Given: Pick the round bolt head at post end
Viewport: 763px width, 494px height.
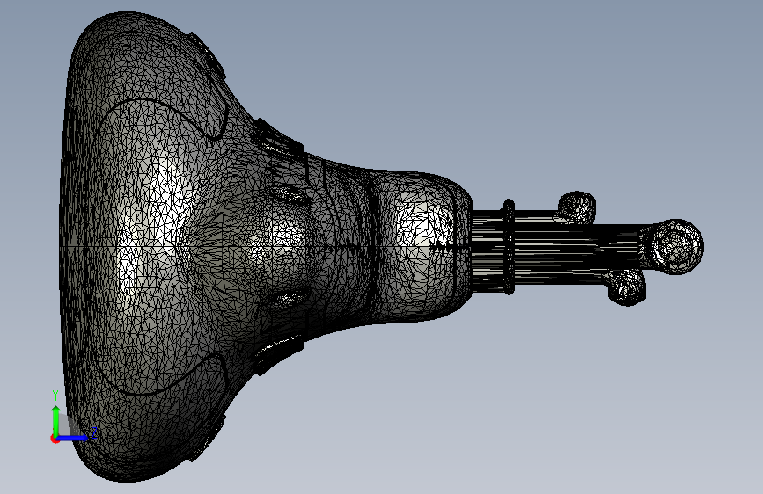Looking at the screenshot, I should [x=677, y=246].
